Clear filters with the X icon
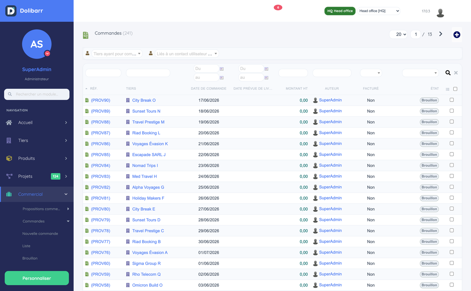Image resolution: width=471 pixels, height=291 pixels. 456,73
